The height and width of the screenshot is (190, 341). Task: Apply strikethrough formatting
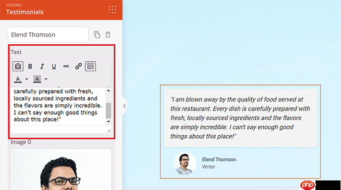click(x=66, y=66)
